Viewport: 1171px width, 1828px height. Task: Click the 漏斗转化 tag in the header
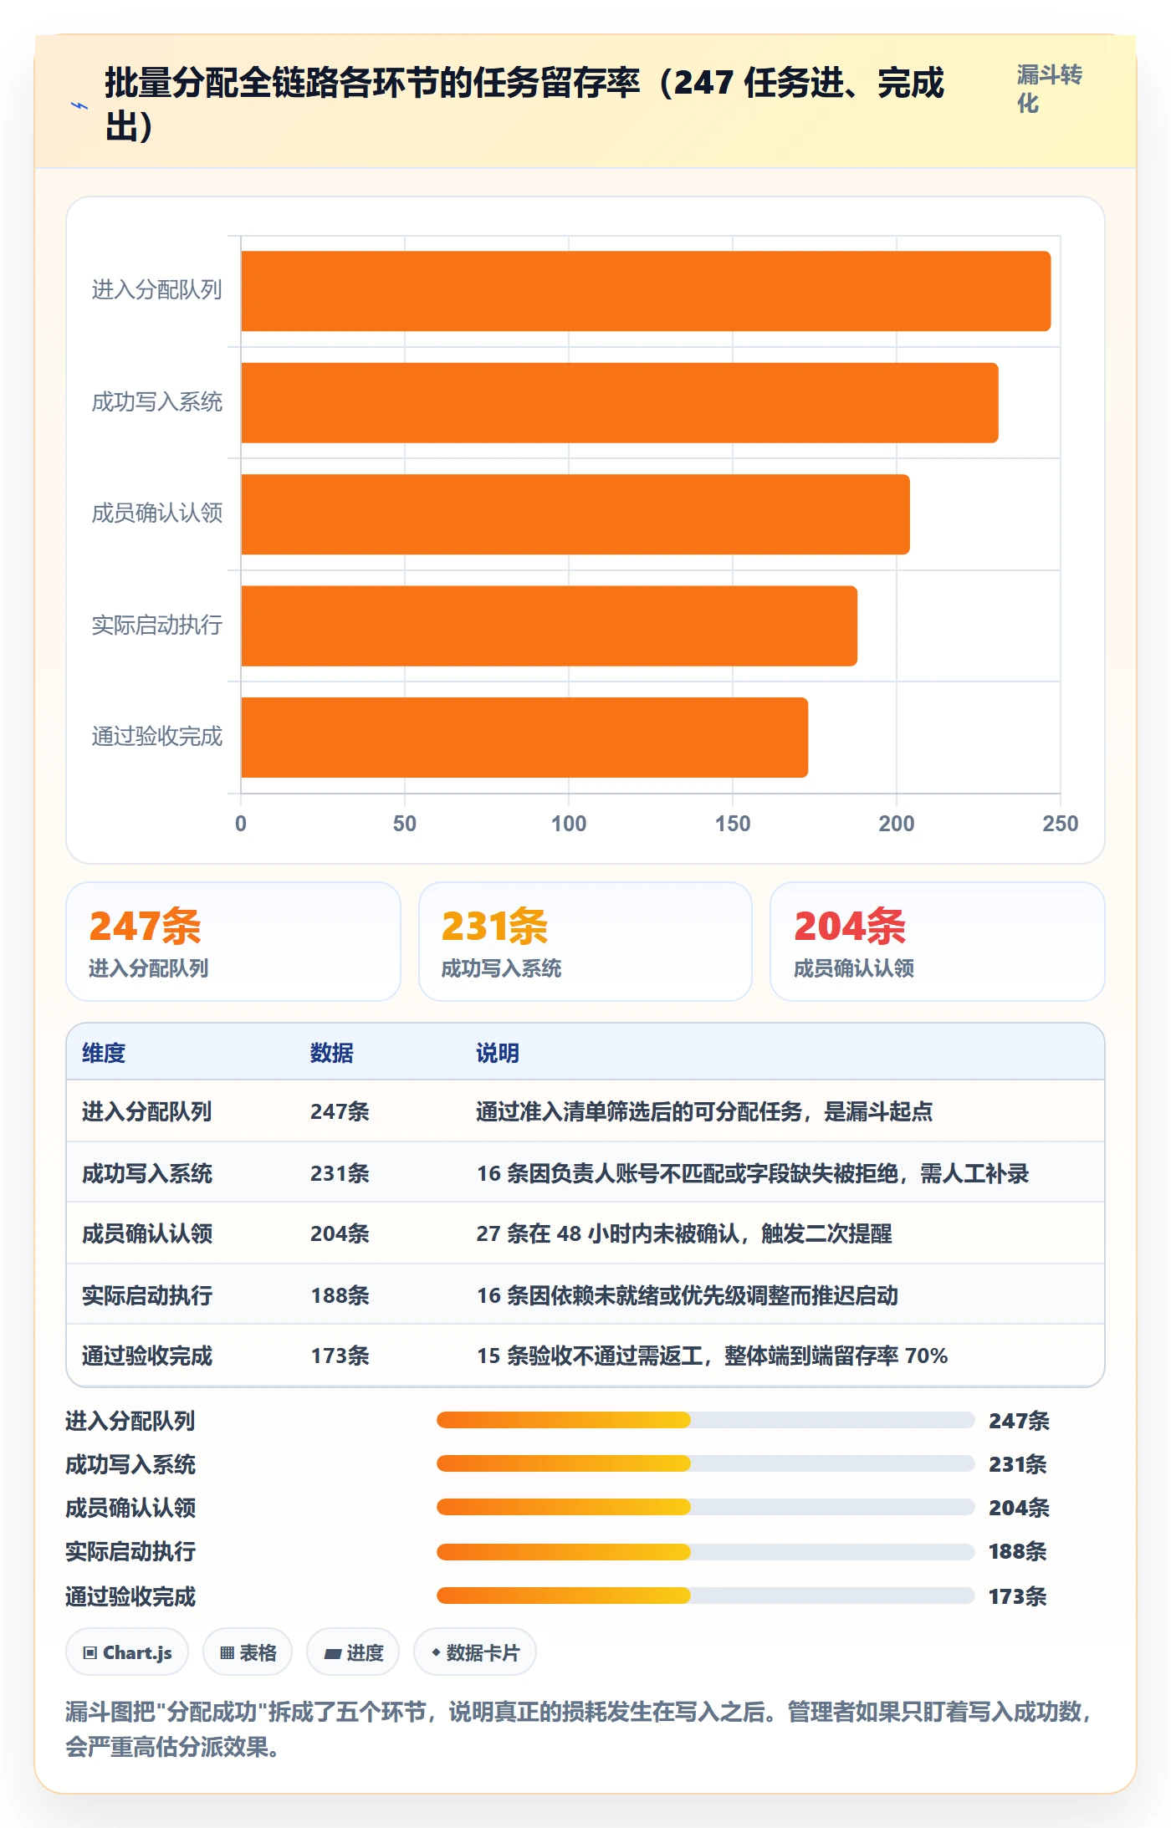point(1049,89)
